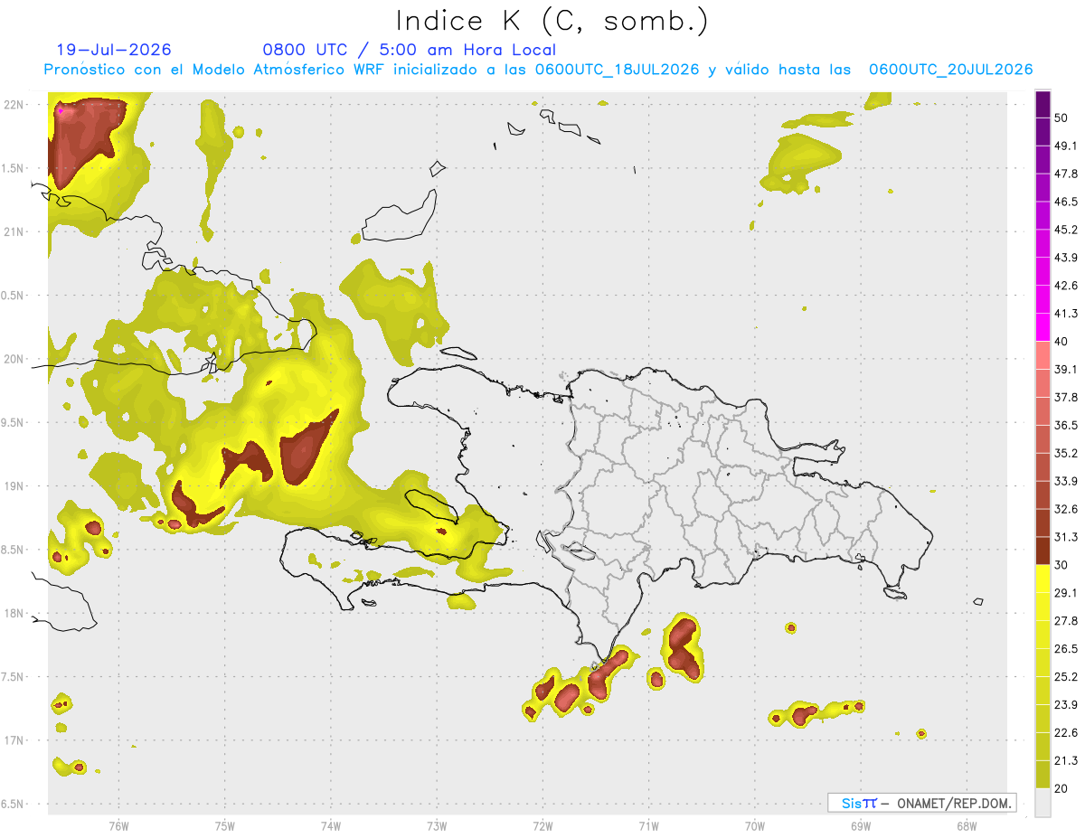Click the 19N latitude label
The height and width of the screenshot is (838, 1085).
click(x=14, y=485)
